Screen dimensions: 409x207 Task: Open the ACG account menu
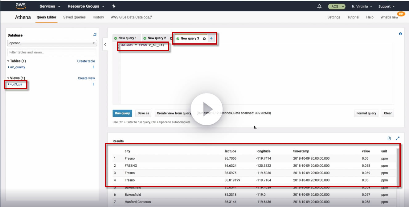click(x=337, y=6)
